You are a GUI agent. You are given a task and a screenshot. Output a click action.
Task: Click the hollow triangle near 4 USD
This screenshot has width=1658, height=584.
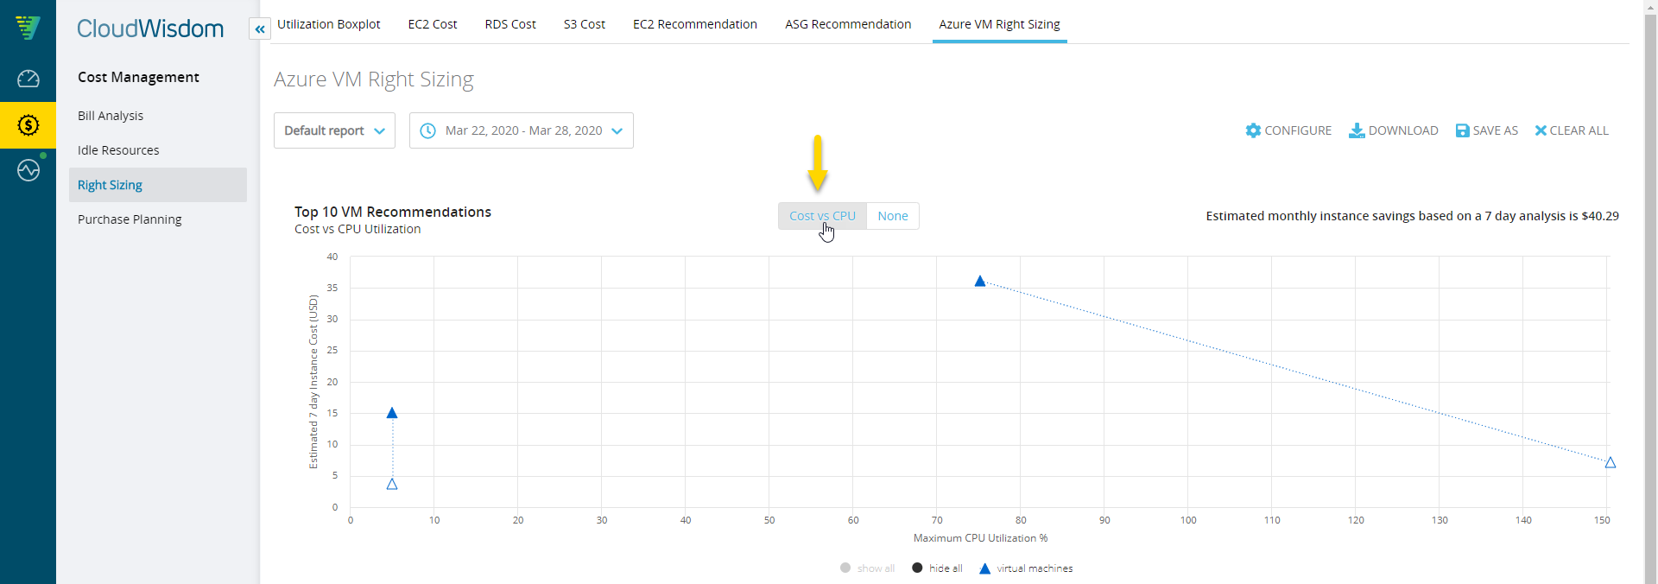(x=392, y=484)
